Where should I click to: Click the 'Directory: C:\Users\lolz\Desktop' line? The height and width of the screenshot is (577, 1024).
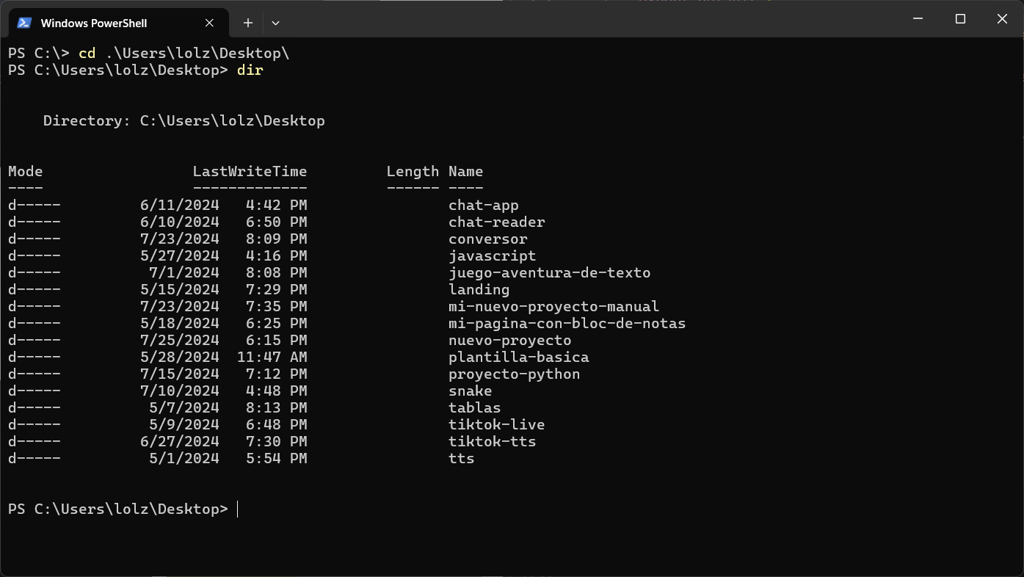pyautogui.click(x=184, y=121)
